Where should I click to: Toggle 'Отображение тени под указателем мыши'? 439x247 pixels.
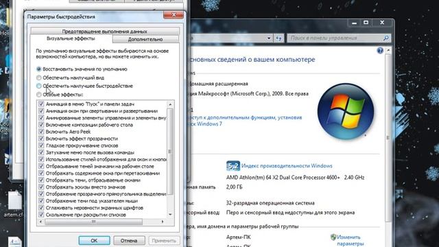[41, 201]
